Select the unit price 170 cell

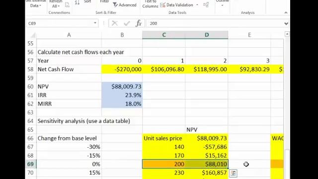pyautogui.click(x=164, y=156)
